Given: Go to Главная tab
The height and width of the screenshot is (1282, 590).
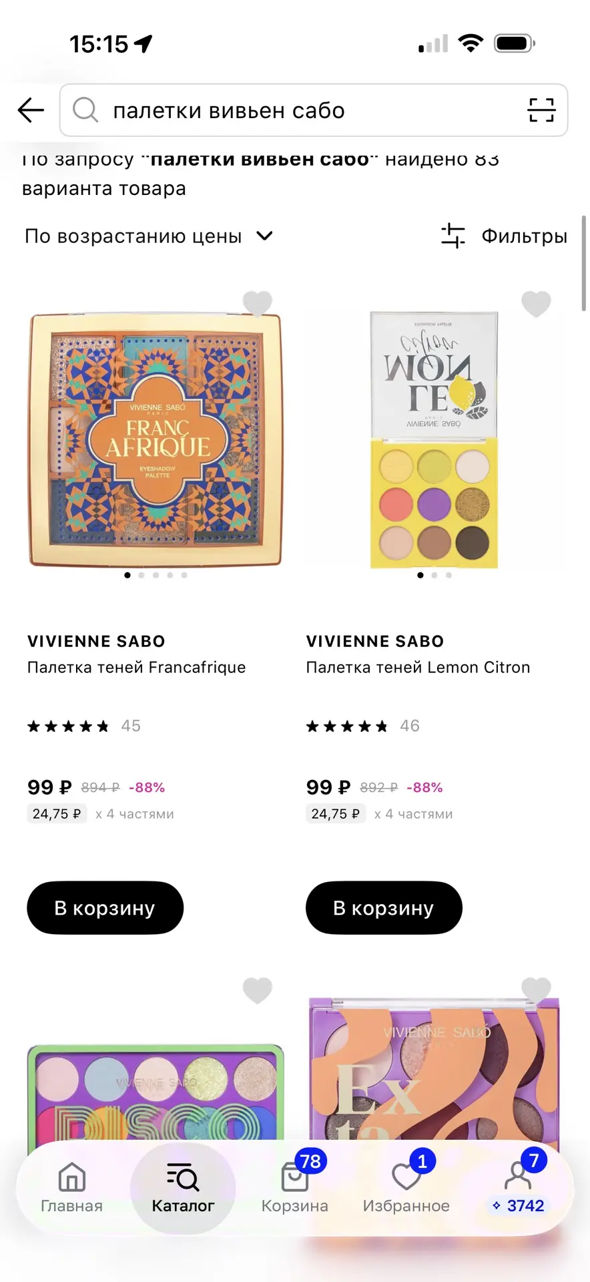Looking at the screenshot, I should (72, 1189).
